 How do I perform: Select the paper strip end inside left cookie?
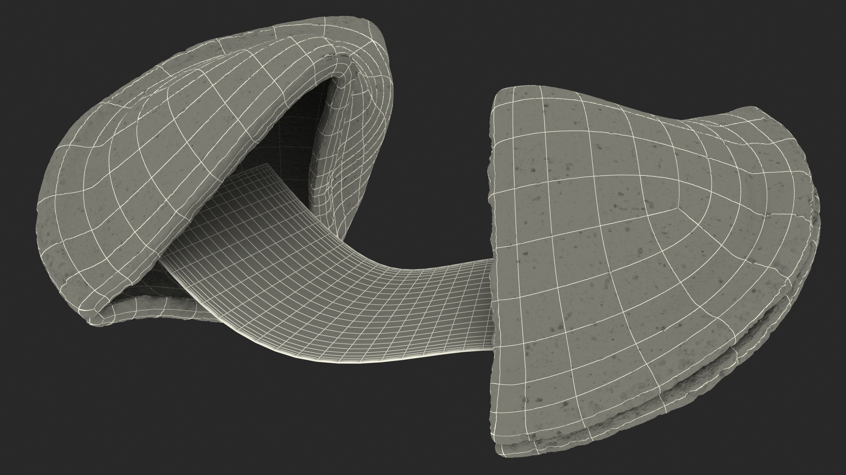pyautogui.click(x=258, y=172)
